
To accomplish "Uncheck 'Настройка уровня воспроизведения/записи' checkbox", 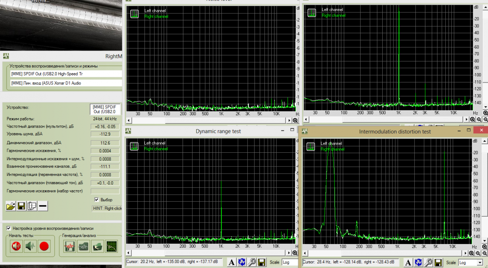I will tap(9, 228).
